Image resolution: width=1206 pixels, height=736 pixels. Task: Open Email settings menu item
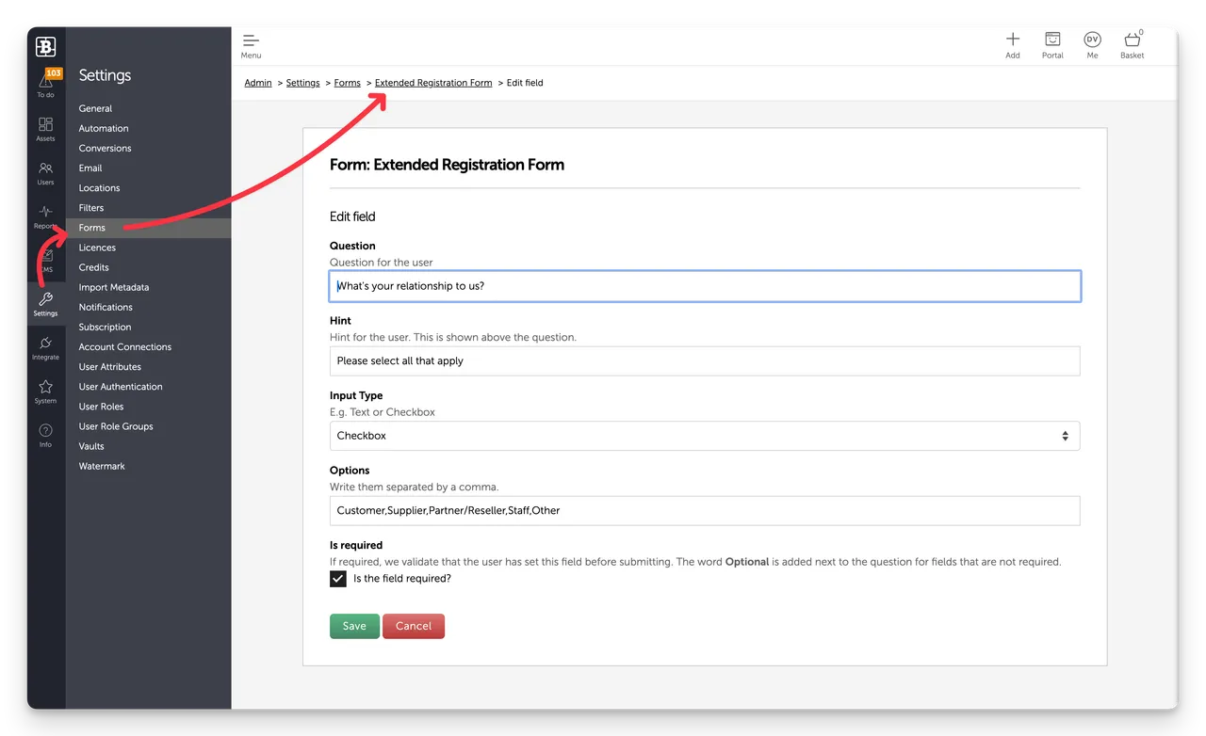[x=90, y=168]
